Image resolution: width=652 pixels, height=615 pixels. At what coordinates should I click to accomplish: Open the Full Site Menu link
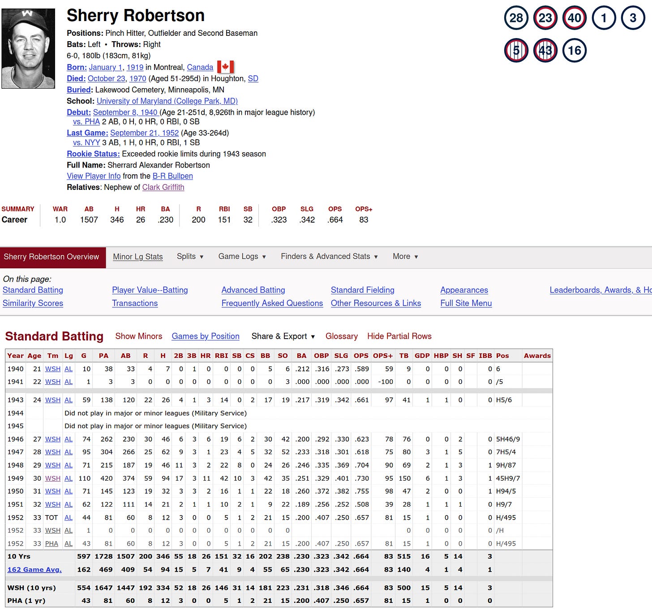coord(466,303)
